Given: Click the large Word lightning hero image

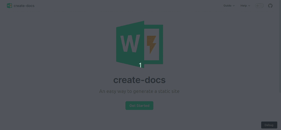Looking at the screenshot, I should (x=140, y=44).
